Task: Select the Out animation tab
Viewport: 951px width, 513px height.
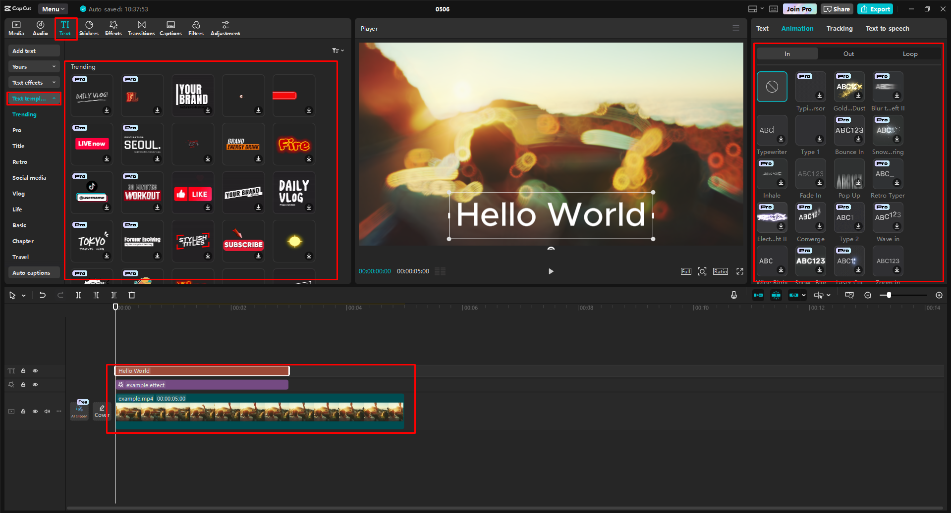Action: (x=848, y=54)
